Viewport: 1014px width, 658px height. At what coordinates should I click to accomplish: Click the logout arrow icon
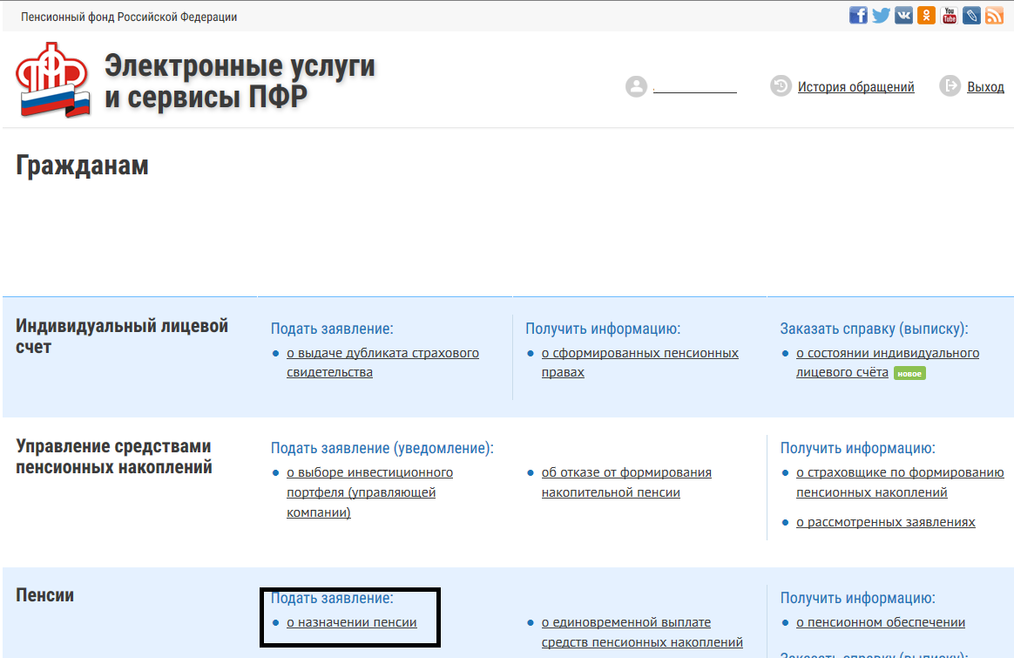click(950, 86)
